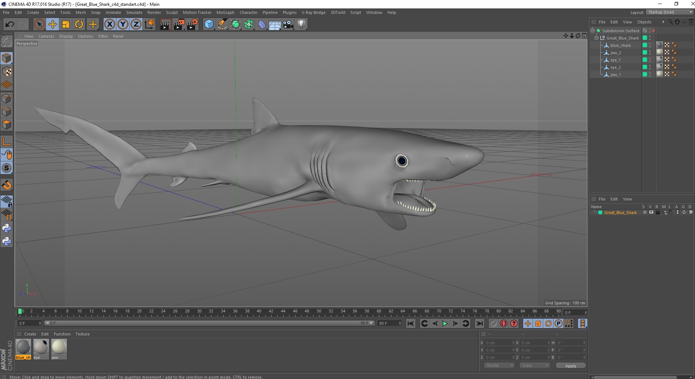Add a Light object
This screenshot has height=379, width=695.
tap(301, 25)
